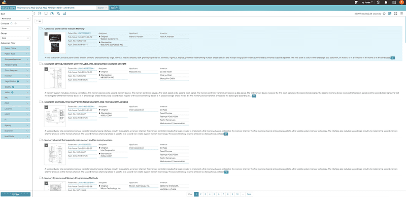Expand the Legal Status filter
The height and width of the screenshot is (197, 406).
point(15,81)
